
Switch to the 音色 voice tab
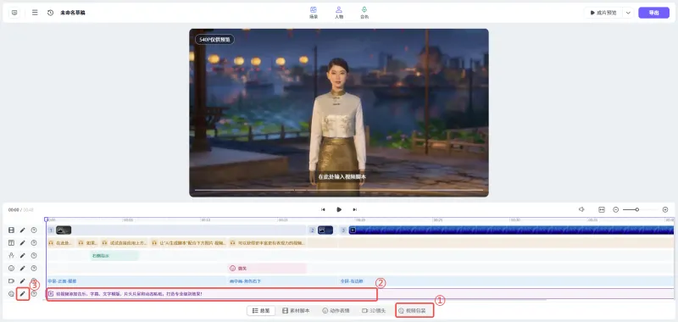click(364, 13)
